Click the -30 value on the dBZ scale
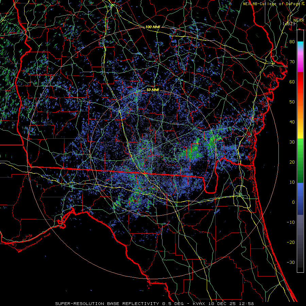306x306 pixels. (291, 262)
